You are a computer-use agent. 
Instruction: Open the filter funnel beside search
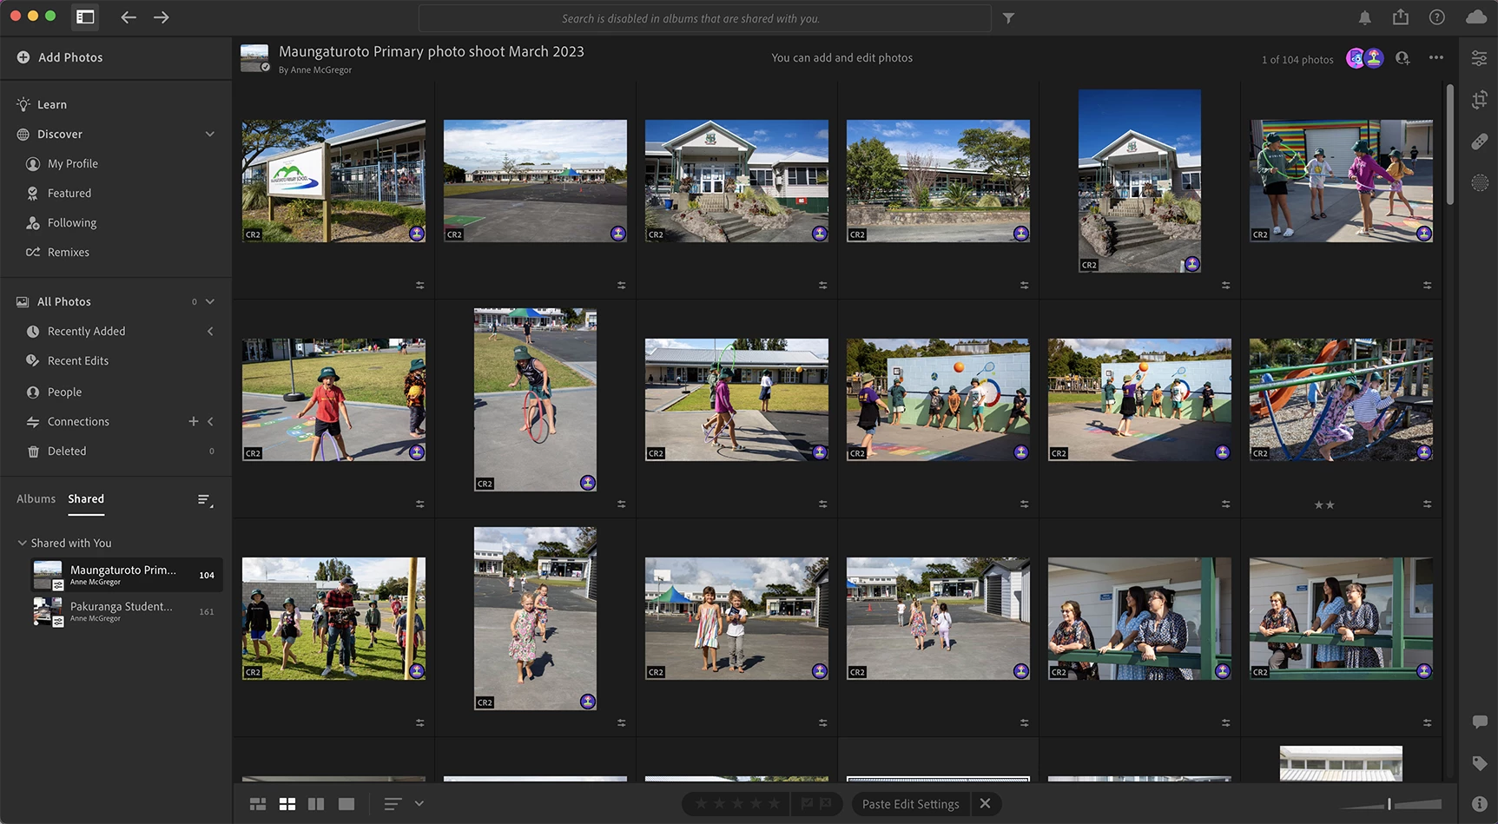pyautogui.click(x=1008, y=18)
